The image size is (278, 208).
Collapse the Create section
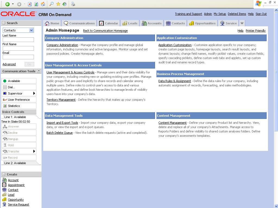click(4, 174)
